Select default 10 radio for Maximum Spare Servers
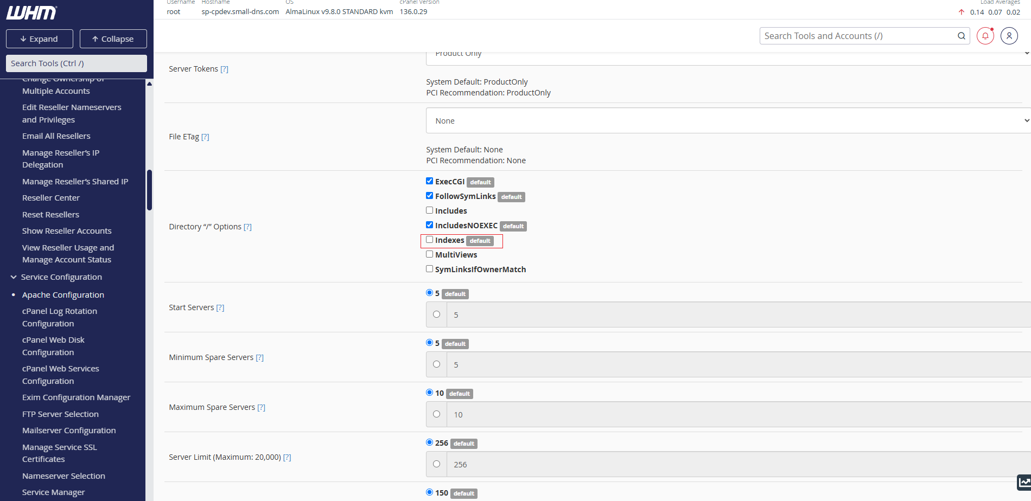 click(429, 393)
